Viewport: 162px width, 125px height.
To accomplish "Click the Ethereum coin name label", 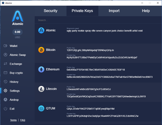I will point(53,69).
